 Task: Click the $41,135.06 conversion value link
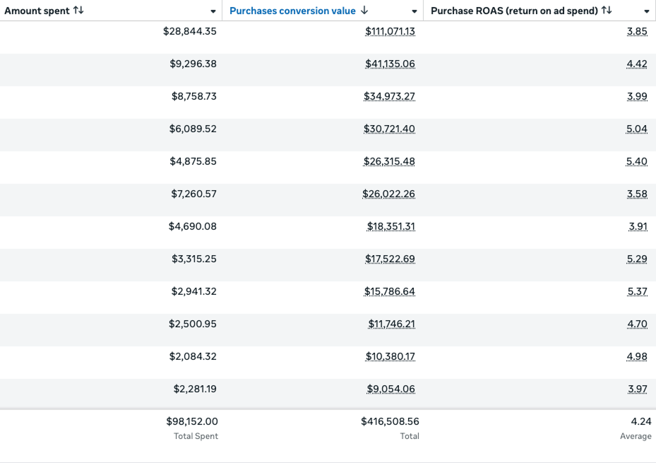click(x=390, y=64)
